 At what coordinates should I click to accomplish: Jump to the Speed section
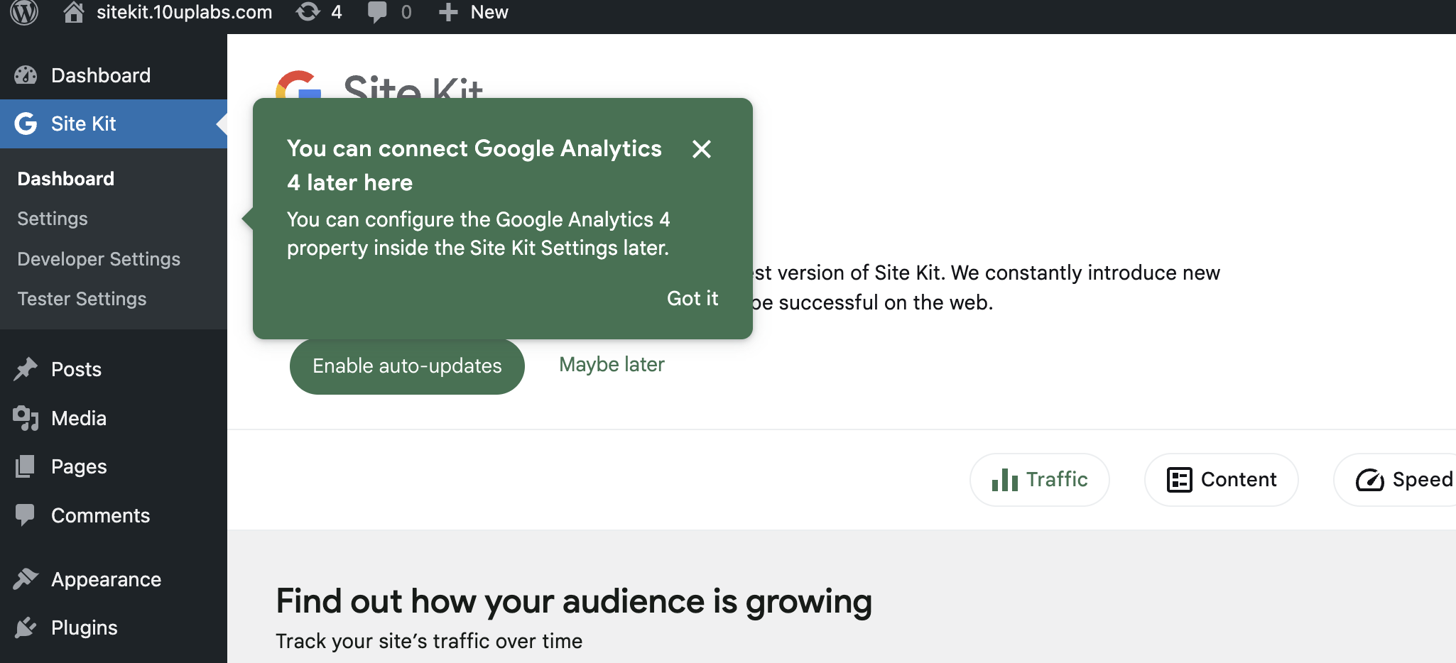(x=1396, y=480)
